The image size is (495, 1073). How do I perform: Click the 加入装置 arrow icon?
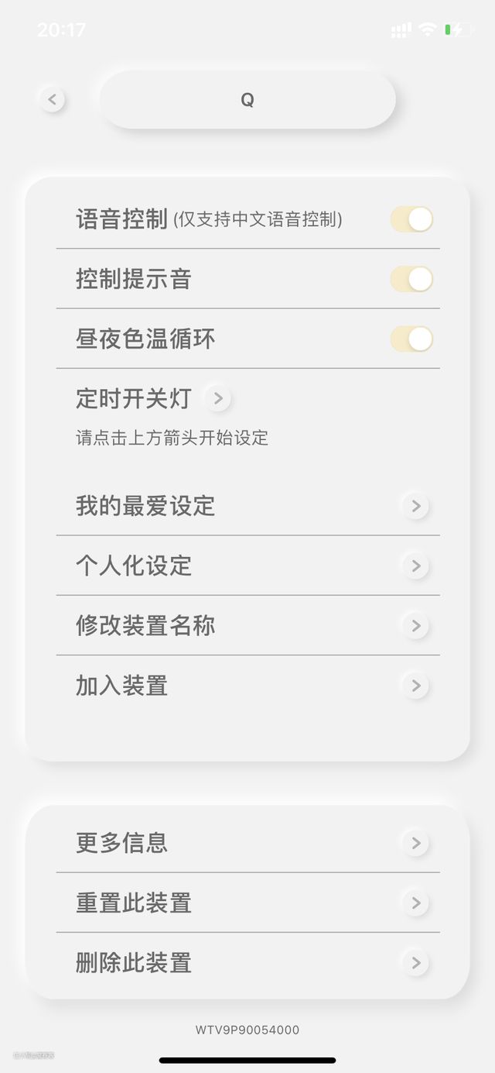415,686
